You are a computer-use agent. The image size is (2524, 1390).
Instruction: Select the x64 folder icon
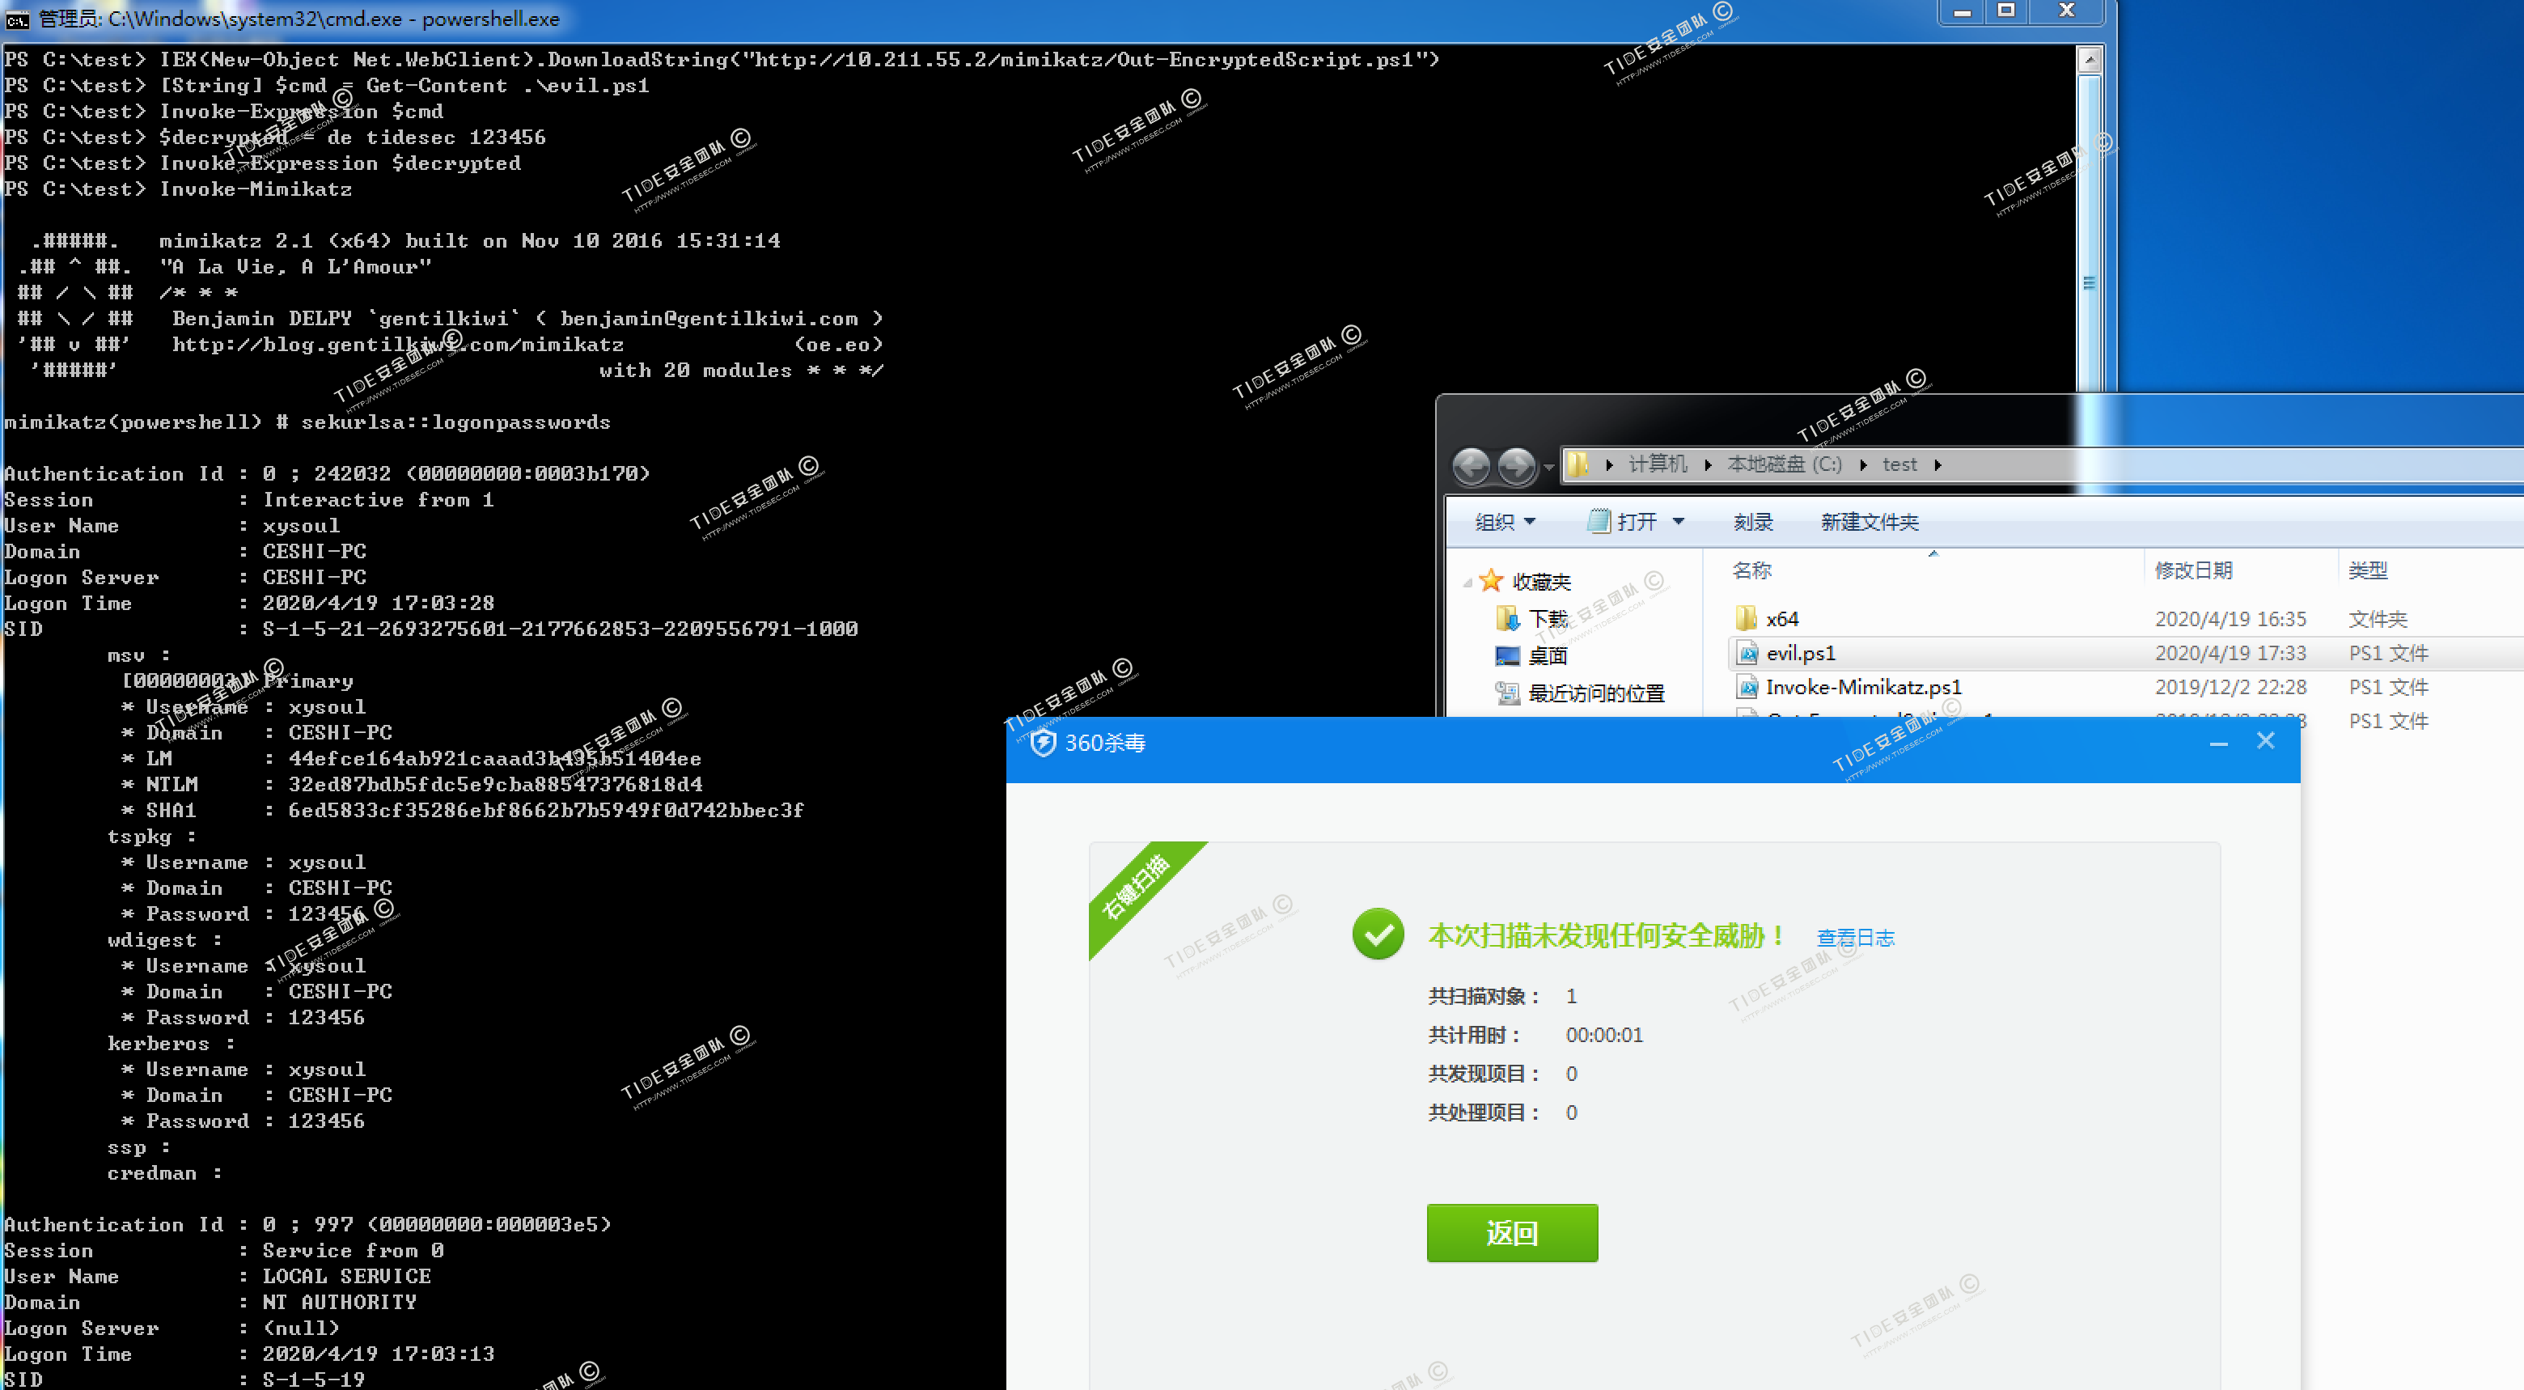click(1746, 618)
